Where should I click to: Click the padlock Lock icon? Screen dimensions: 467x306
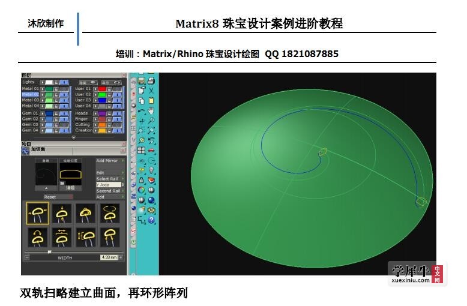142,180
